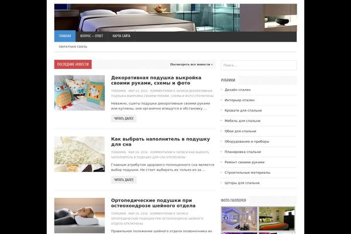Image resolution: width=351 pixels, height=234 pixels.
Task: Open article Как выбрать наполнитель в подушку
Action: 160,142
